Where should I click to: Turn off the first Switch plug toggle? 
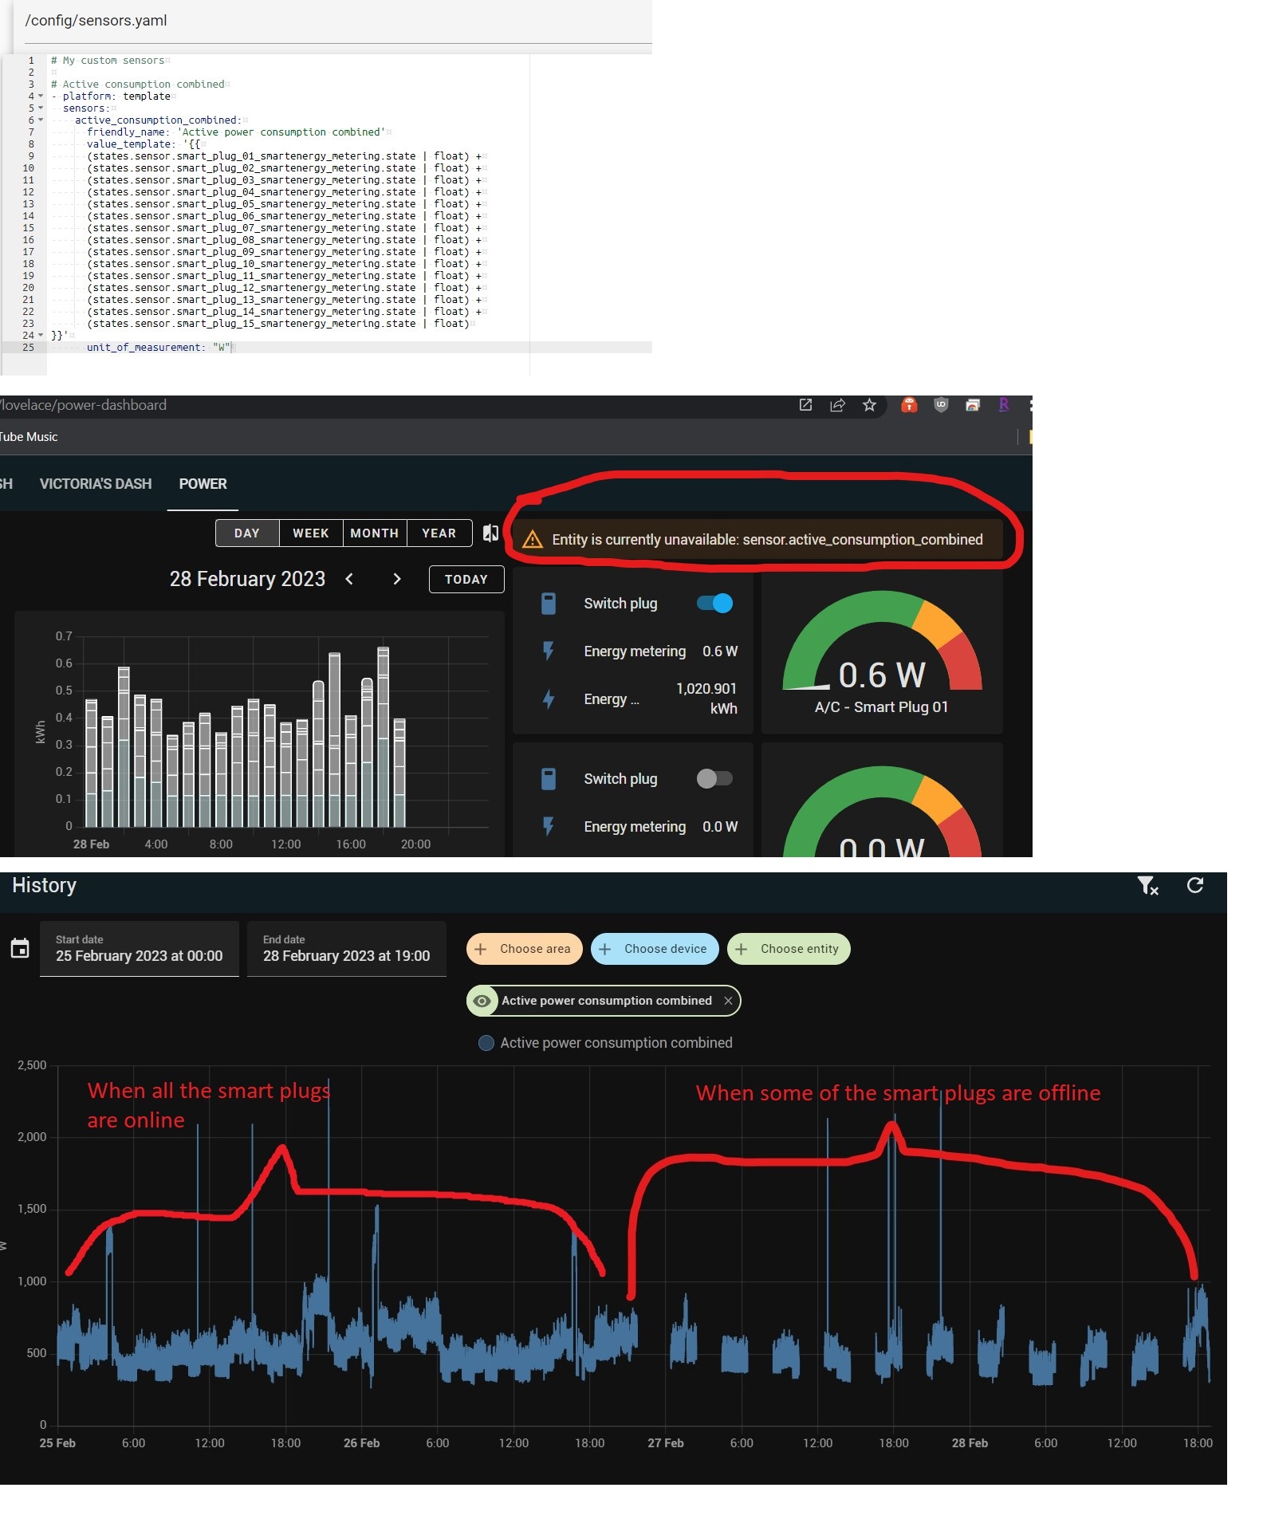tap(714, 604)
